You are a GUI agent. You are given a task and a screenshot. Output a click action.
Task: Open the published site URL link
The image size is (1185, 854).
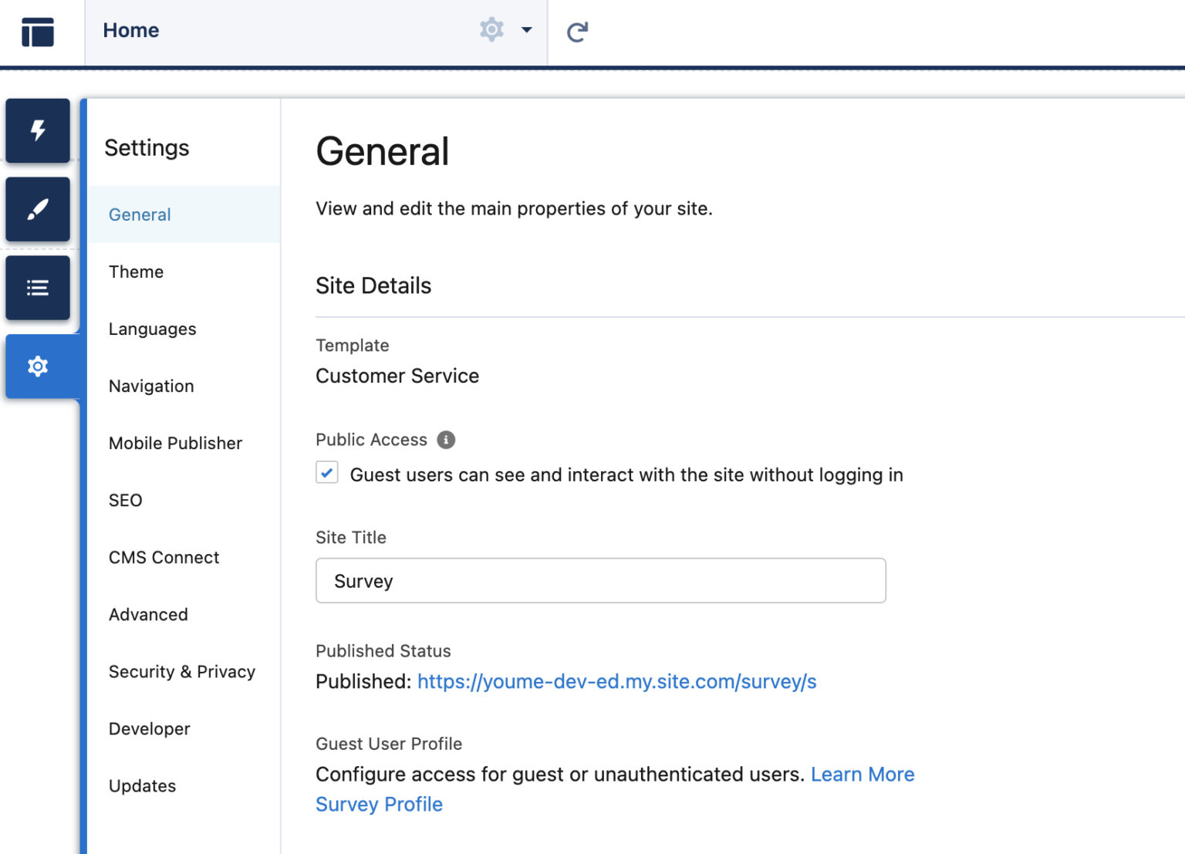coord(616,681)
